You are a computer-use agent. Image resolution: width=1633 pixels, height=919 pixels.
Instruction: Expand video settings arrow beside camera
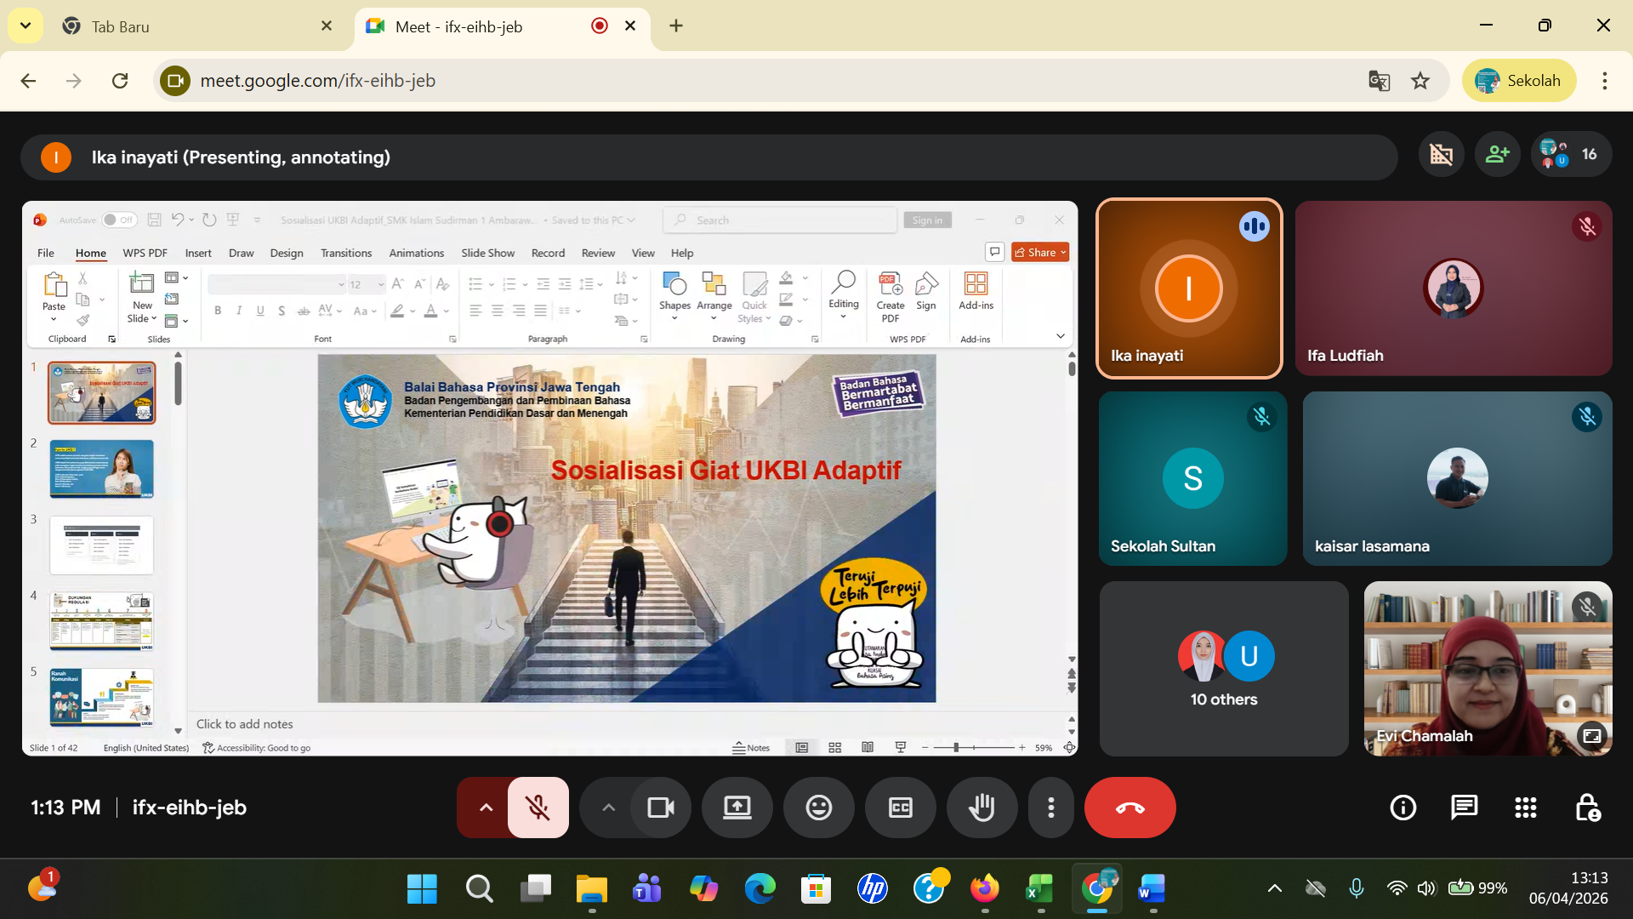pyautogui.click(x=608, y=808)
